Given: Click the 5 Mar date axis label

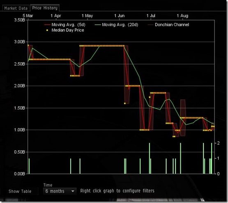Looking at the screenshot, I should [28, 16].
